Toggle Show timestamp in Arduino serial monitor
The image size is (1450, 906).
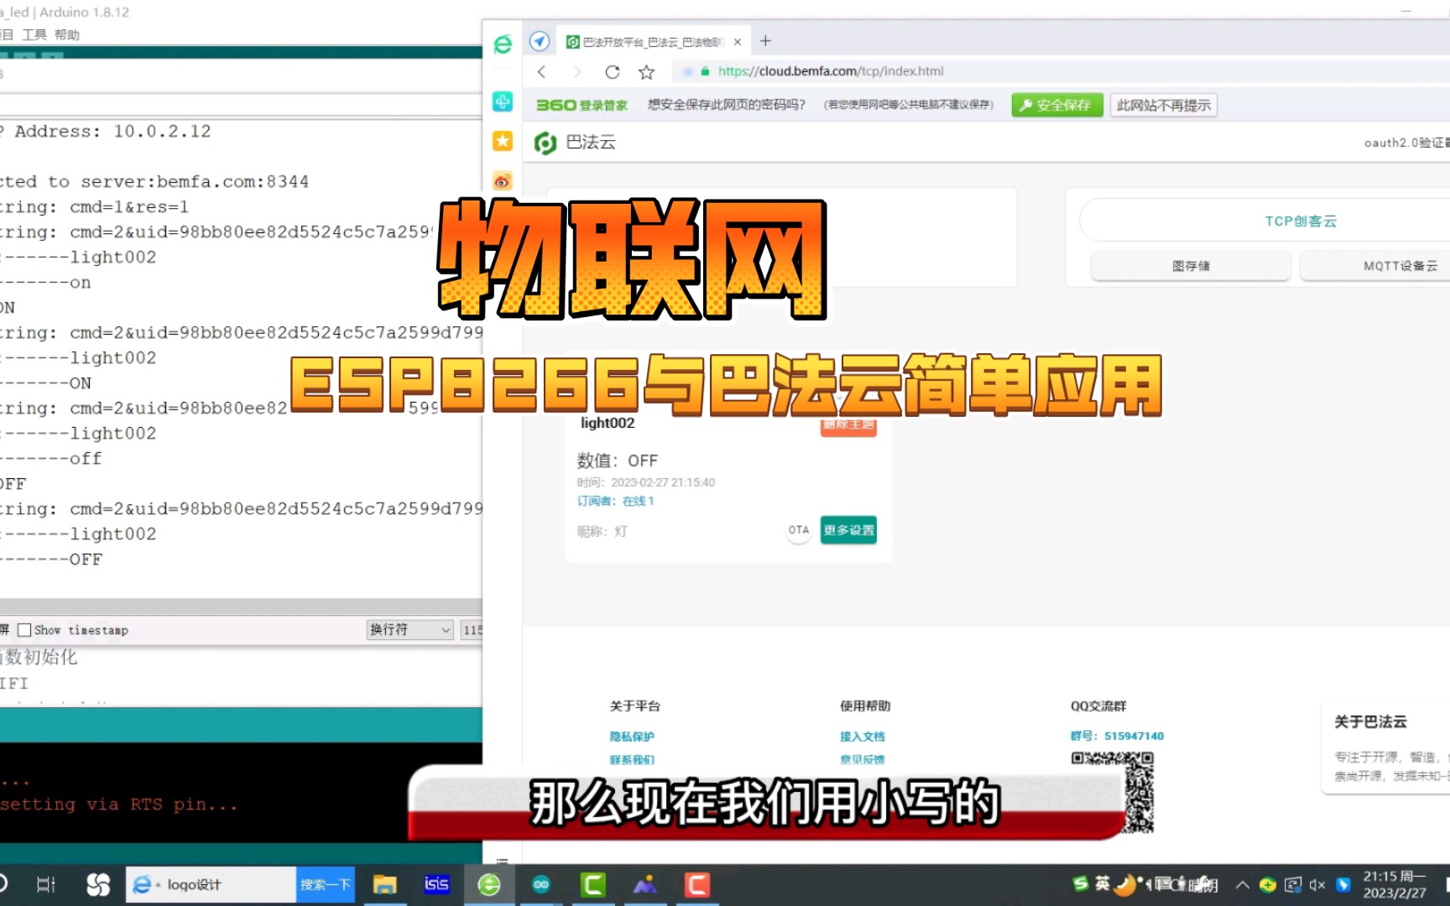[24, 630]
